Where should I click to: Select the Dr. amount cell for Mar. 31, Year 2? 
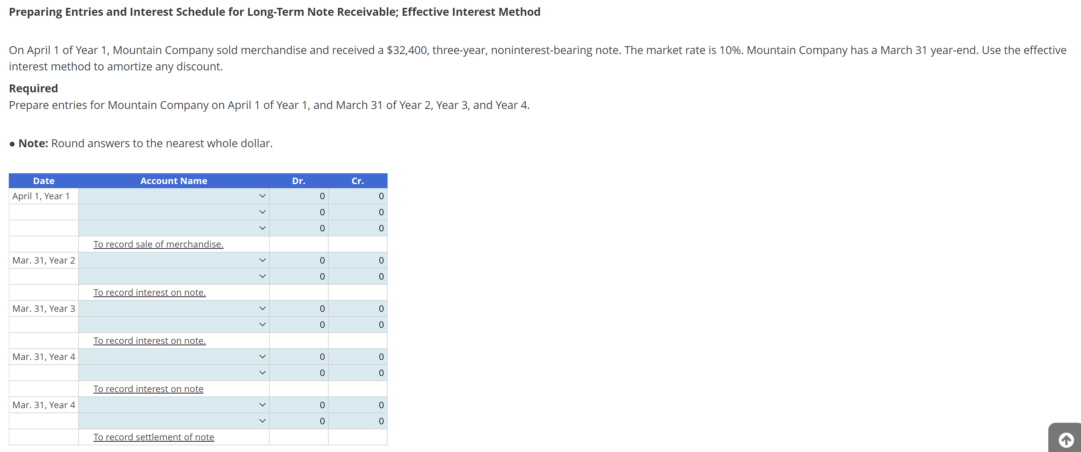click(x=299, y=260)
